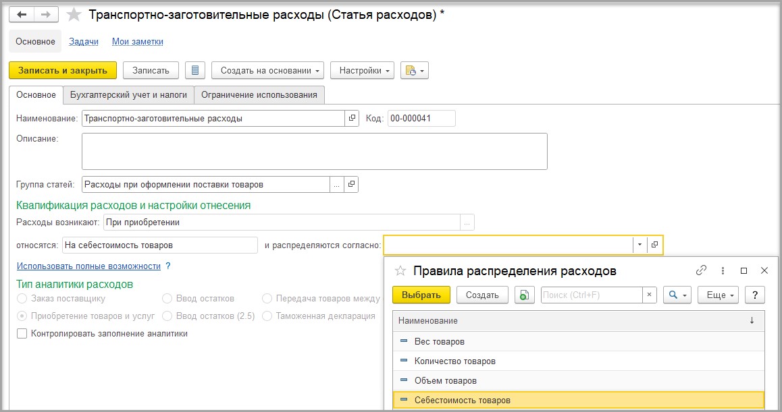Star the Правила распределения расходов popup
The width and height of the screenshot is (782, 412).
coord(400,270)
